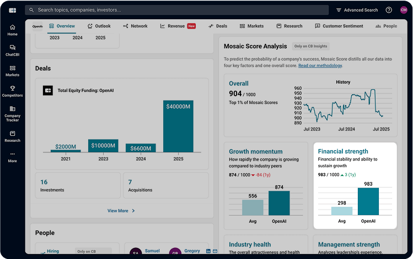Open Advanced Search filters
Image resolution: width=413 pixels, height=259 pixels.
click(x=356, y=10)
